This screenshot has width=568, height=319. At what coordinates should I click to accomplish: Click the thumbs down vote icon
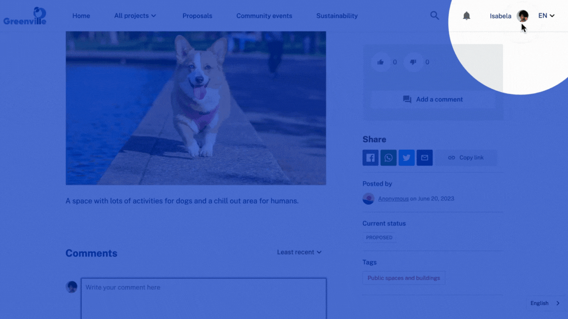click(413, 62)
